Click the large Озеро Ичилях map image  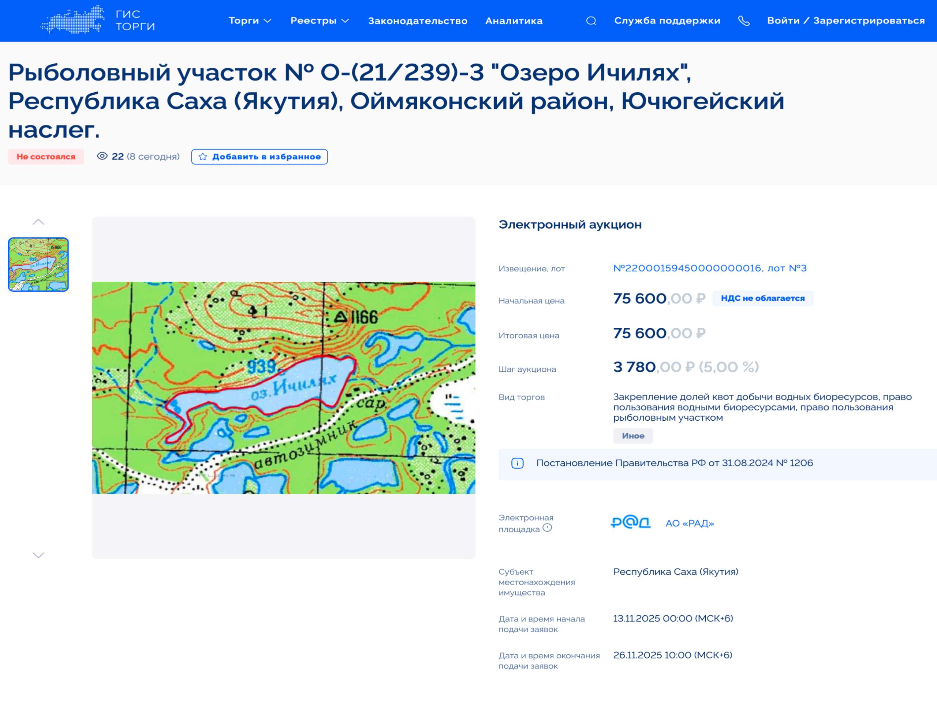283,387
